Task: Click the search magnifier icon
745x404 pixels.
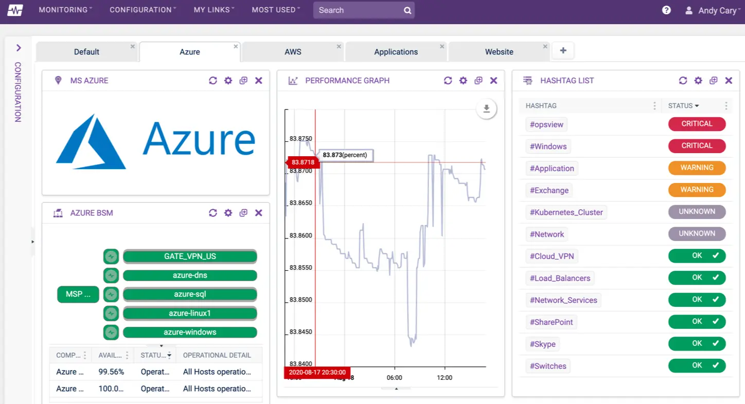Action: point(407,10)
